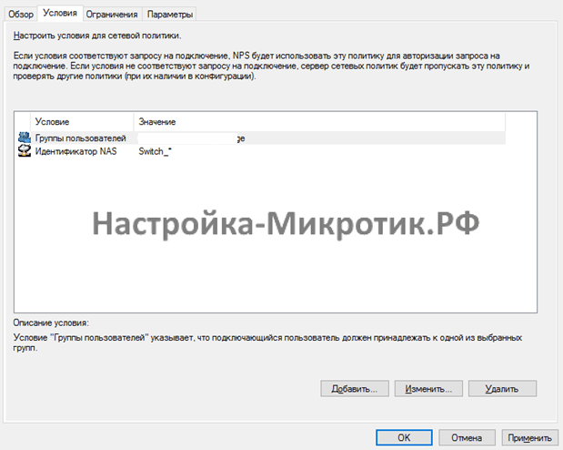563x450 pixels.
Task: Open the Параметры tab
Action: click(170, 14)
